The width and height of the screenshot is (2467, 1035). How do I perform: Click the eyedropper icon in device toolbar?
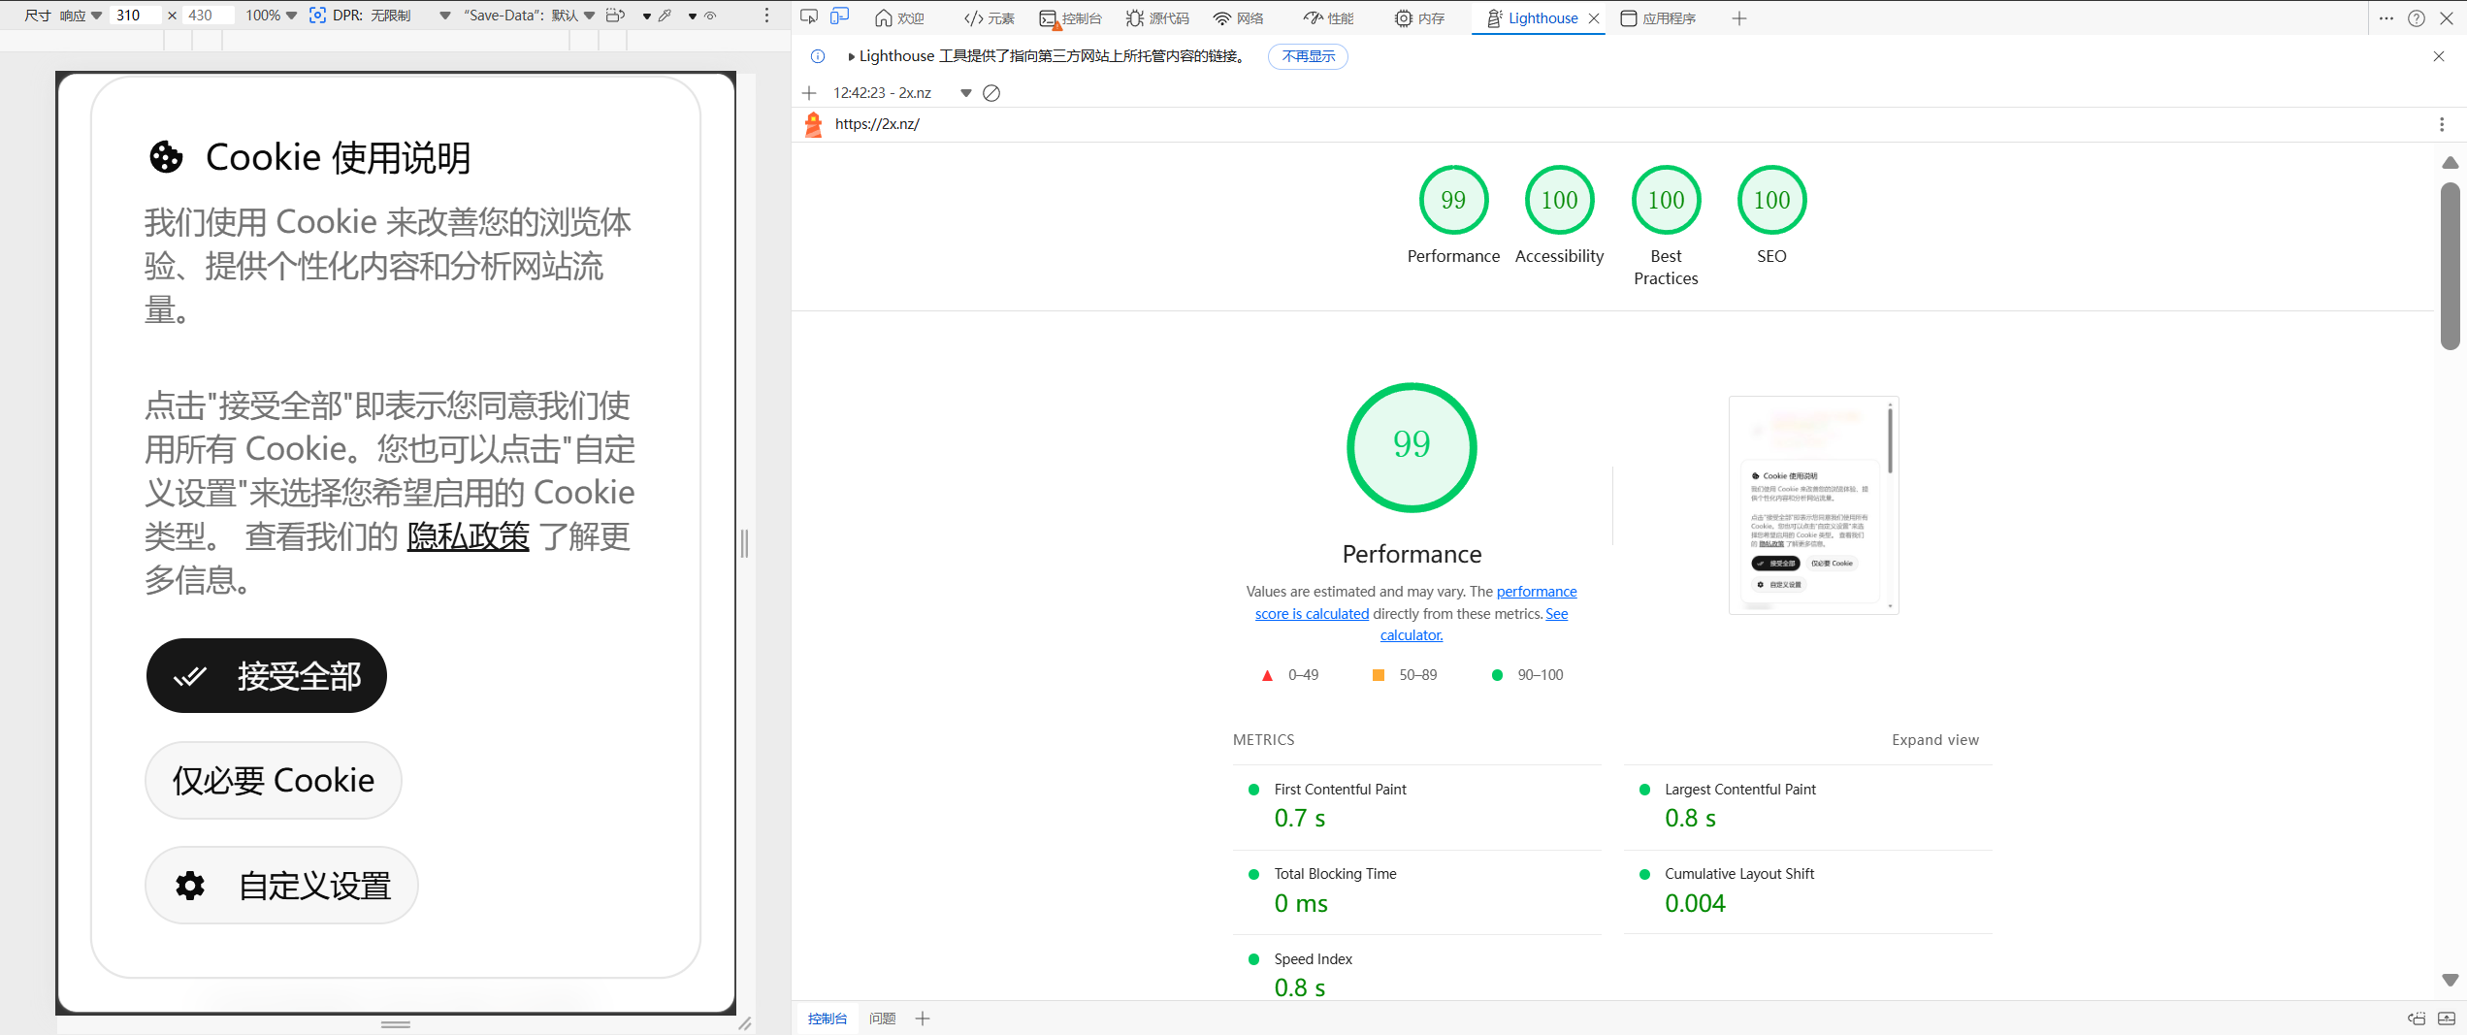point(665,16)
